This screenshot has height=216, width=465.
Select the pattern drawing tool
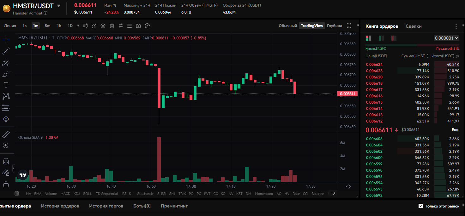6,96
